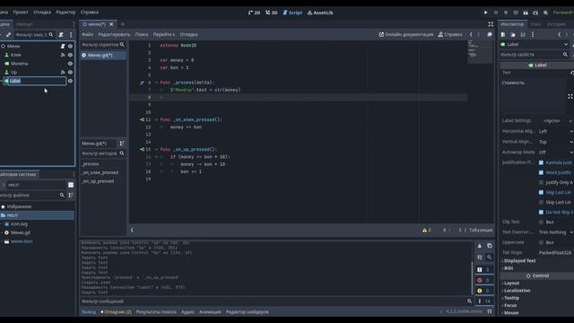Click the warnings indicator in script status bar
This screenshot has height=323, width=574.
pyautogui.click(x=427, y=231)
